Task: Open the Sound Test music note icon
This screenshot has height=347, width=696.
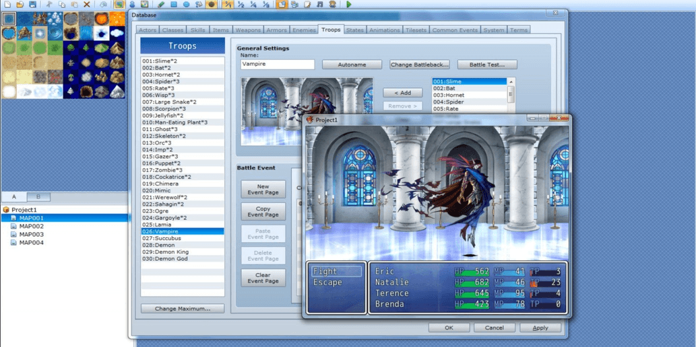Action: pos(319,5)
